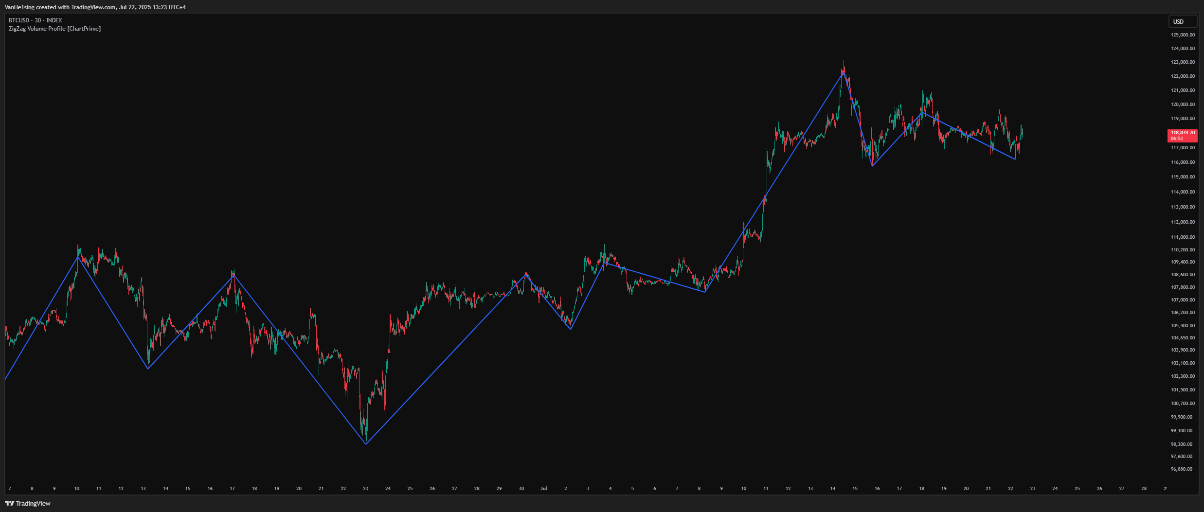Screen dimensions: 1204x512
Task: Click the 114,000.00 price axis label
Action: 1183,192
